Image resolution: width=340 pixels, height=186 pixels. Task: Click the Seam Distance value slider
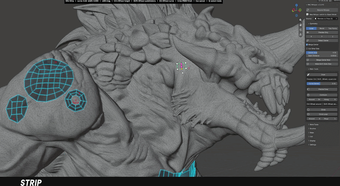(x=322, y=56)
